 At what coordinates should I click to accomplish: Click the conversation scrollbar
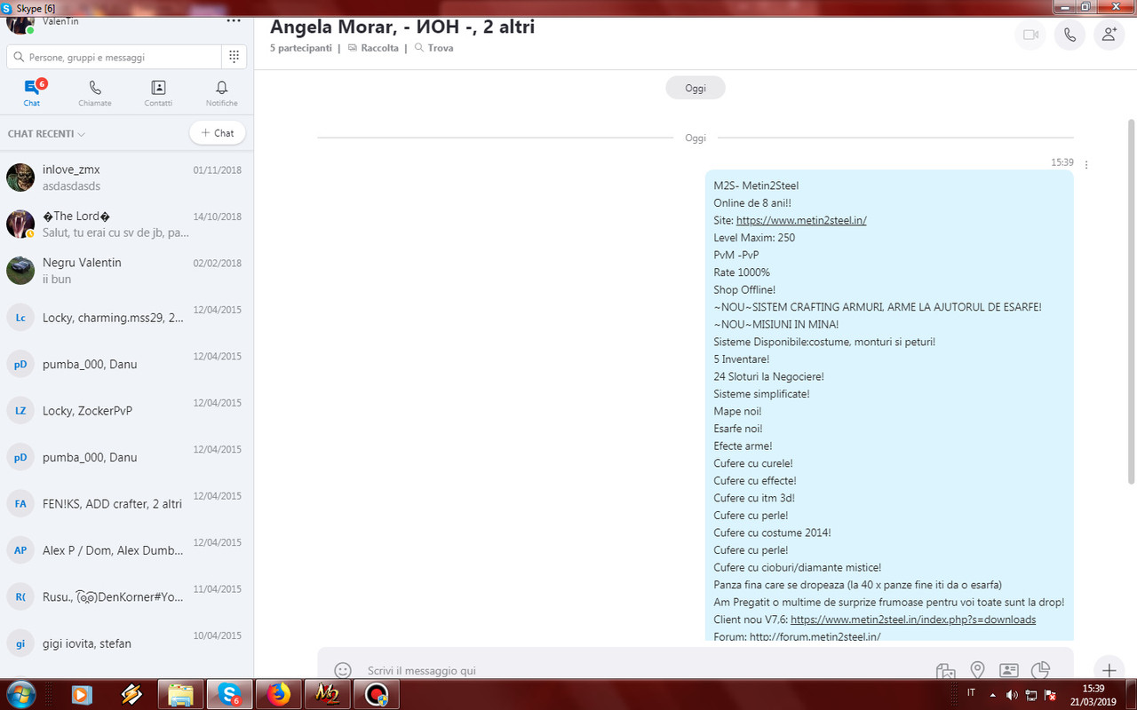tap(1131, 302)
